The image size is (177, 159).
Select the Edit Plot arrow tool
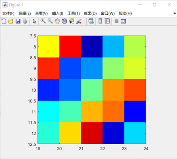click(x=34, y=21)
